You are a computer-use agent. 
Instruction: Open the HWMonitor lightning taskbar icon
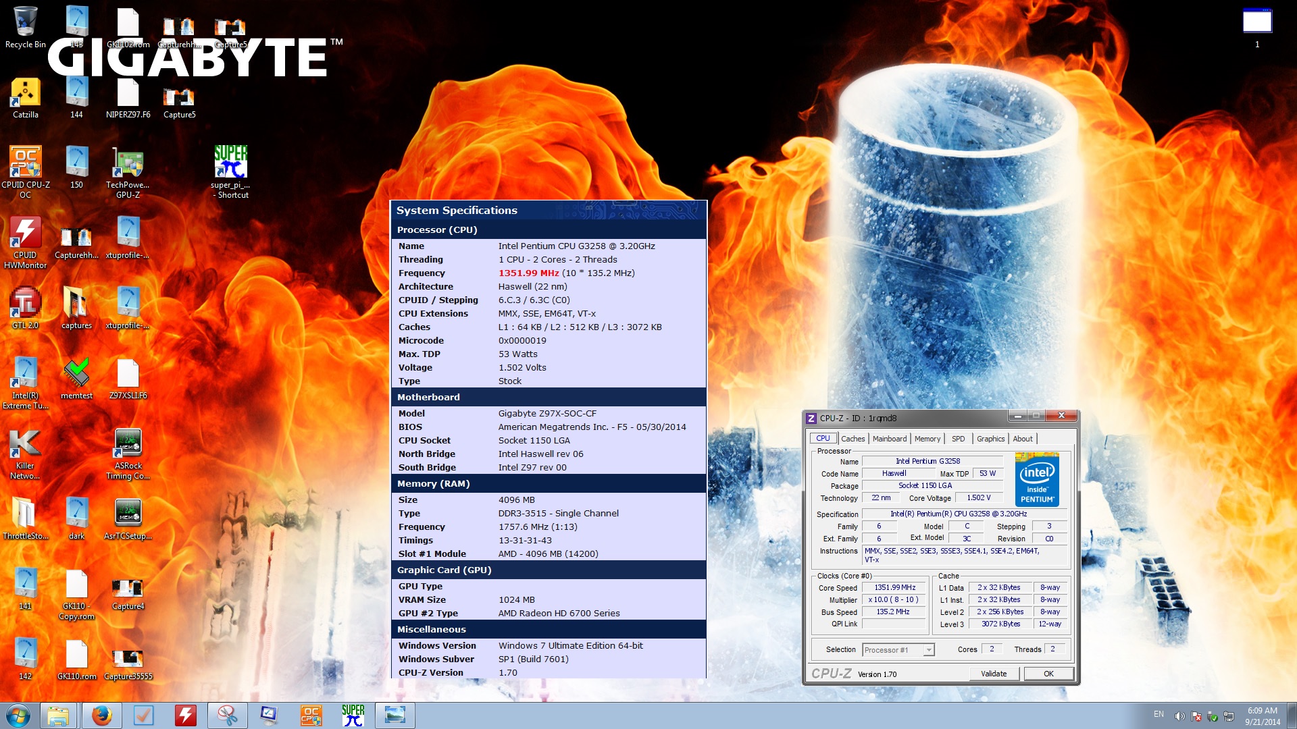point(185,715)
